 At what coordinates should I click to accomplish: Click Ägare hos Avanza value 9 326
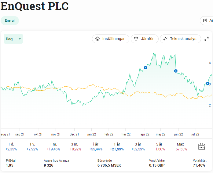(49, 165)
